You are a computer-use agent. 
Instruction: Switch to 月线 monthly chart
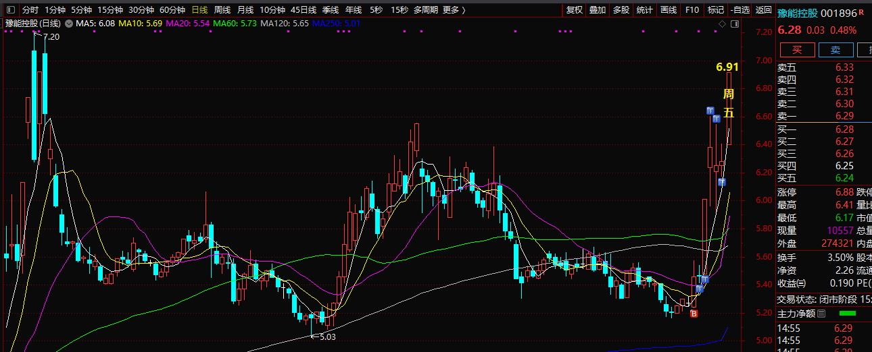(x=245, y=10)
